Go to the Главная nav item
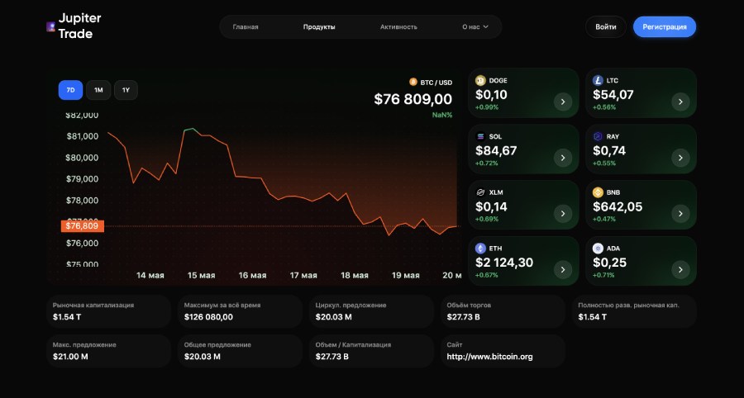The height and width of the screenshot is (398, 744). point(246,27)
